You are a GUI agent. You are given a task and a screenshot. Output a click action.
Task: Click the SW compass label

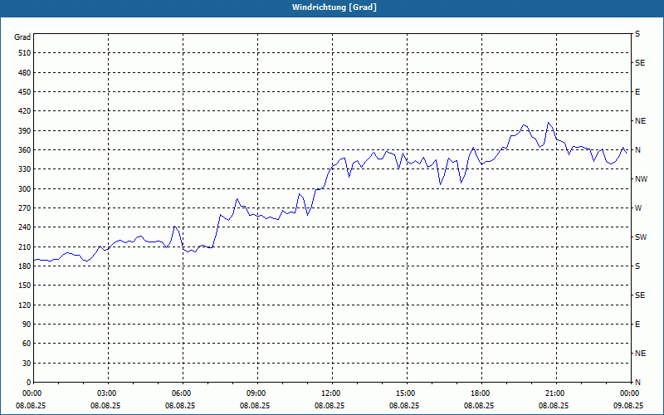tap(641, 237)
